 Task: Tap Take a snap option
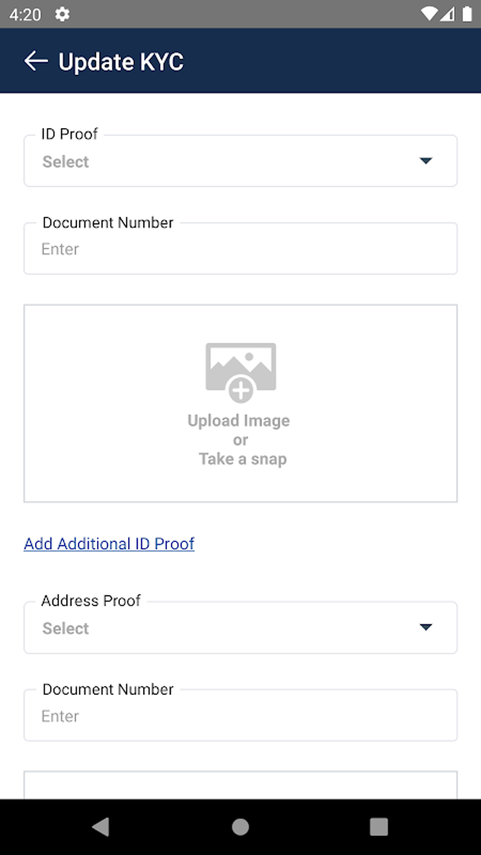pos(242,459)
